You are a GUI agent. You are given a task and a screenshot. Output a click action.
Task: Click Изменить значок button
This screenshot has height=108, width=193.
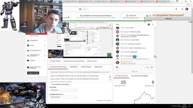click(92, 61)
